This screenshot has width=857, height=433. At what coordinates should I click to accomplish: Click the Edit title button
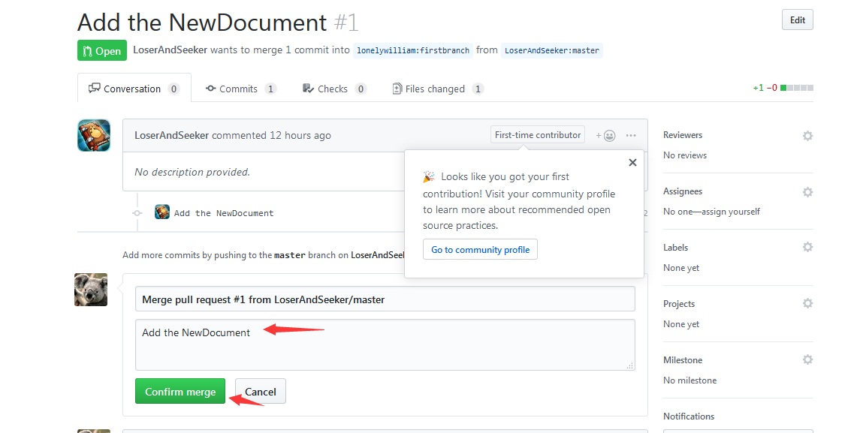[798, 20]
